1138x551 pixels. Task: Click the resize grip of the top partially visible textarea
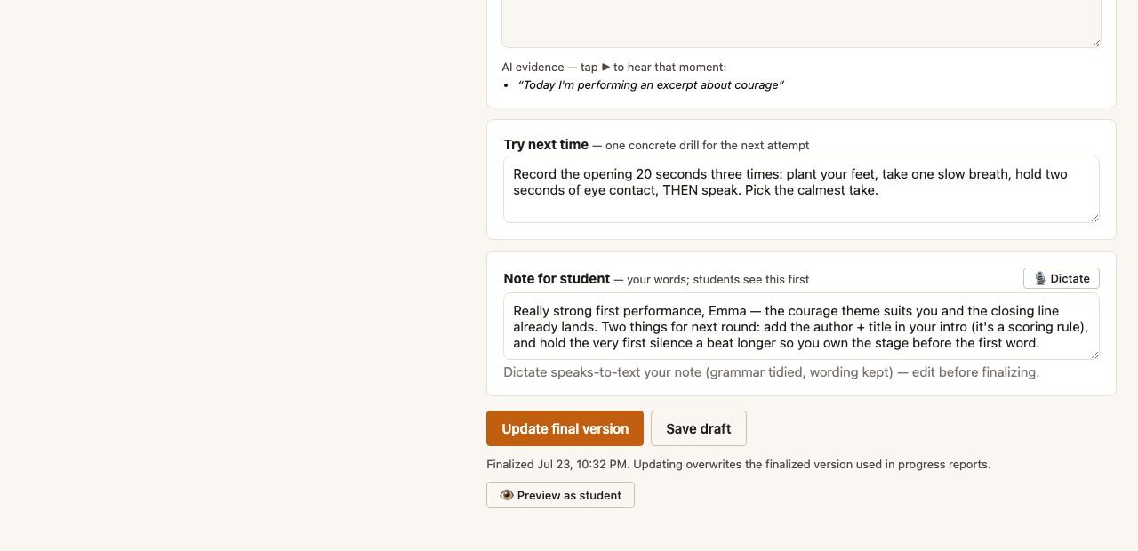click(1096, 43)
